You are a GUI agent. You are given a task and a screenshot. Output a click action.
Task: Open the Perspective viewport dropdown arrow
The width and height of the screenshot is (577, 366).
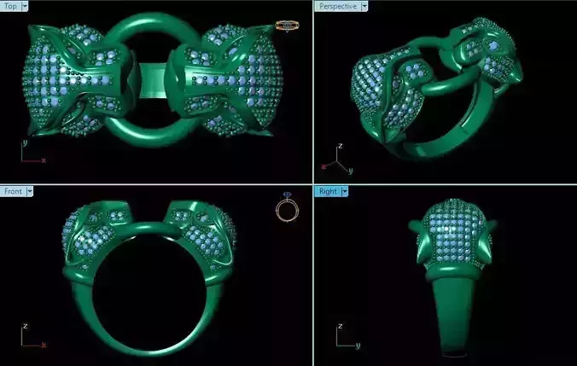[364, 6]
